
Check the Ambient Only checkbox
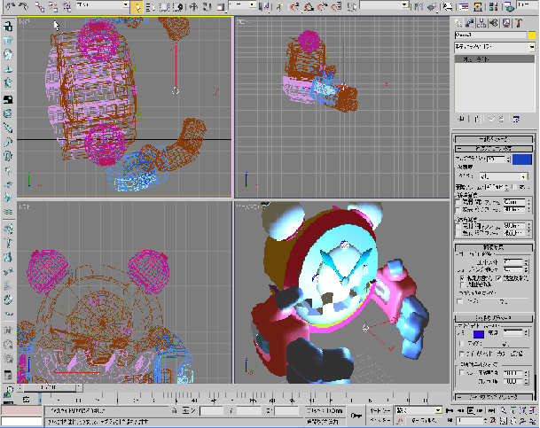coord(463,285)
